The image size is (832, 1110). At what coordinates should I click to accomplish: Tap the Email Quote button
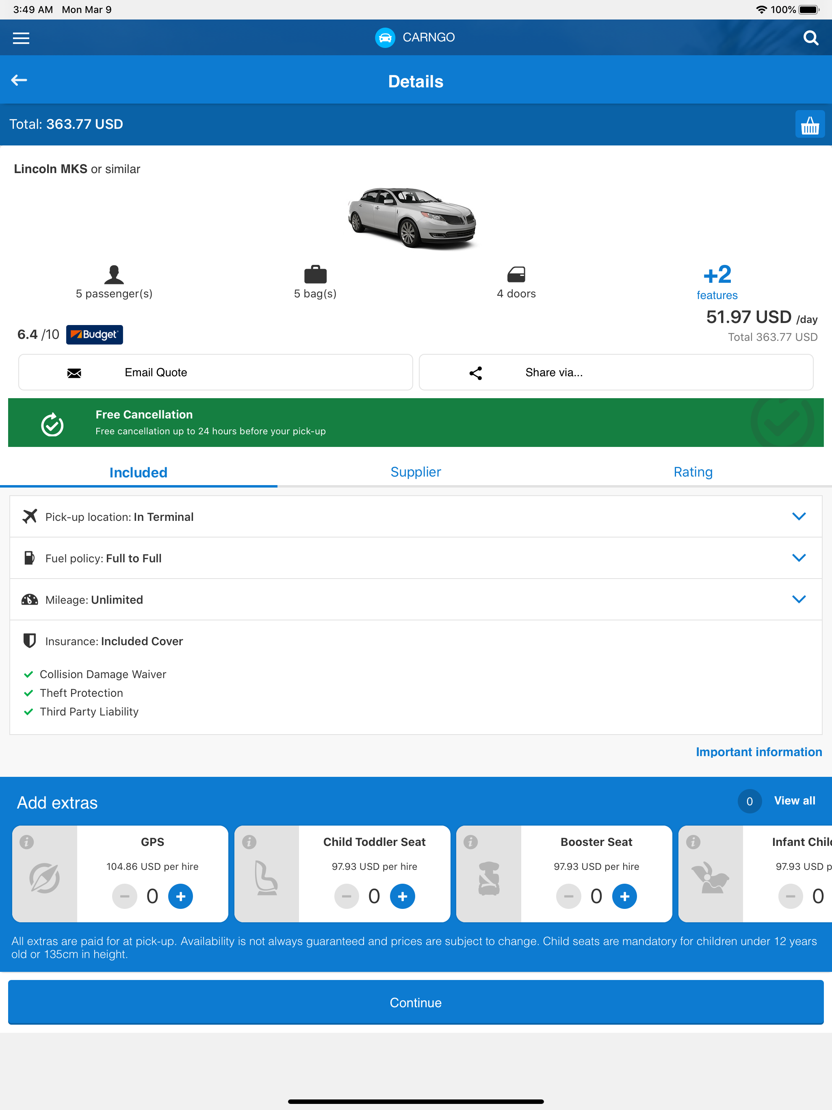click(215, 372)
